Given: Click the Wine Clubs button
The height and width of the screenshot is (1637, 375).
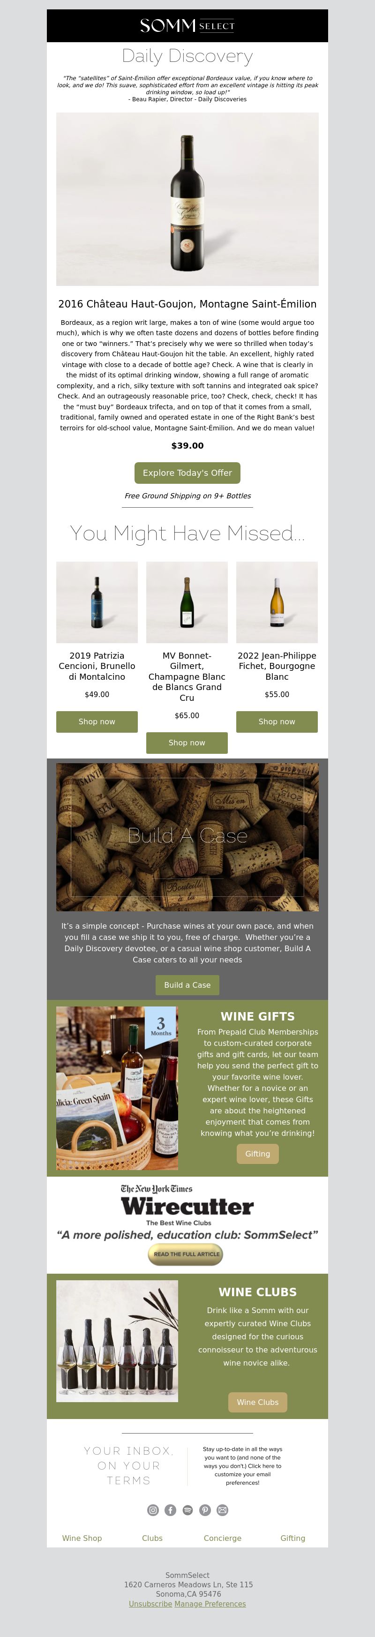Looking at the screenshot, I should tap(257, 1402).
